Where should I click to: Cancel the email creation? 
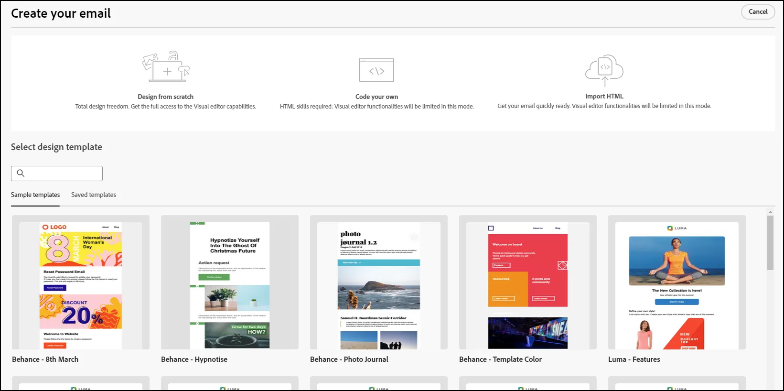[758, 12]
